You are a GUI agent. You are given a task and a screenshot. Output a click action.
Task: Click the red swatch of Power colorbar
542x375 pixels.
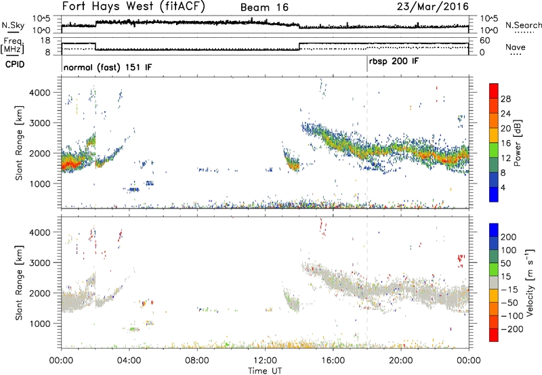(494, 91)
